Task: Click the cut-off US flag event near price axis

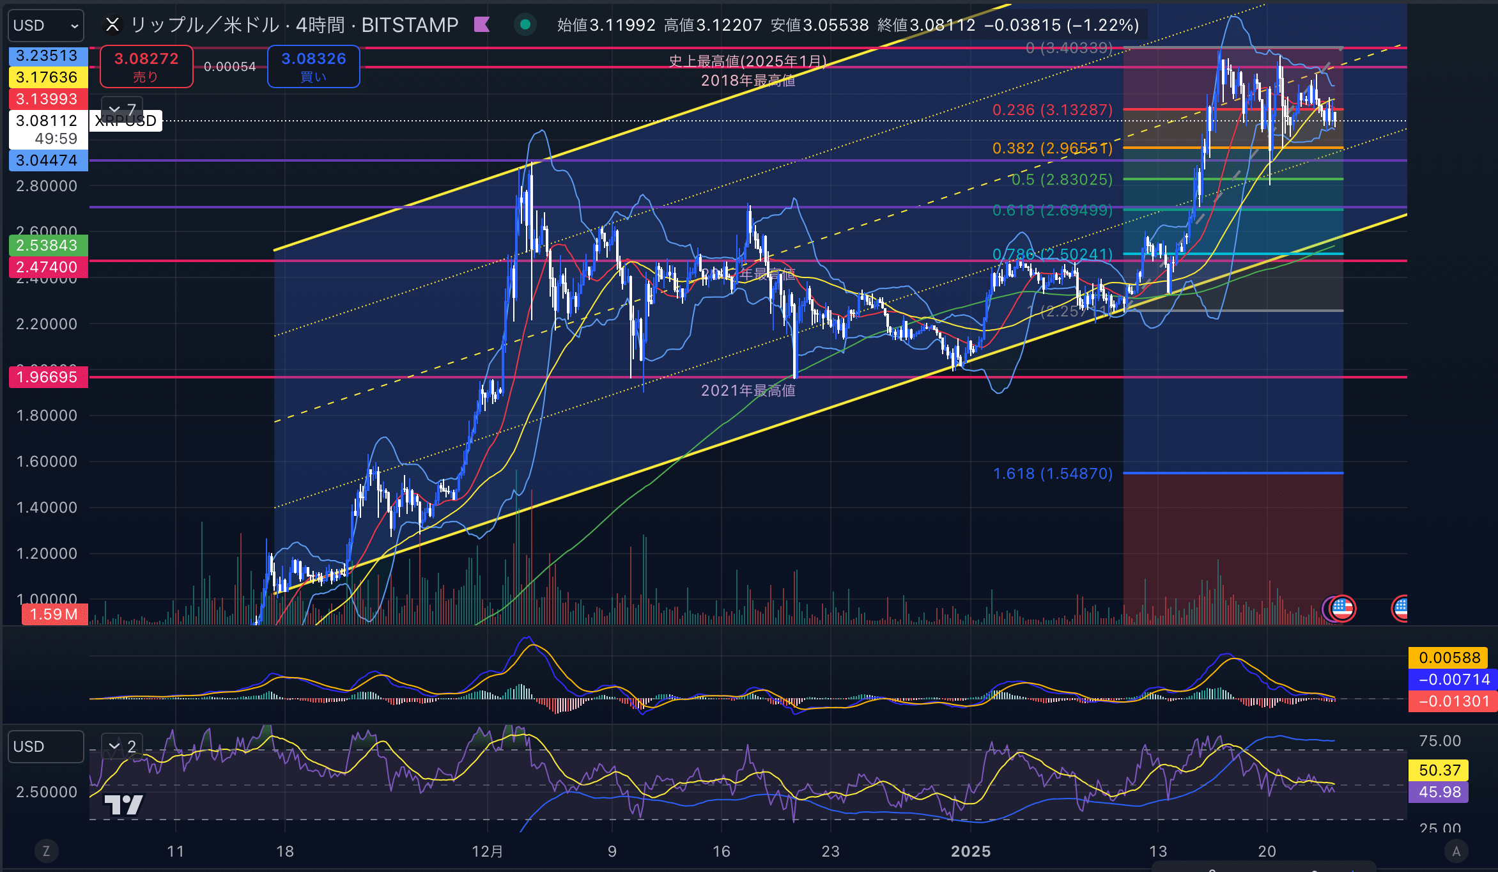Action: [1400, 608]
